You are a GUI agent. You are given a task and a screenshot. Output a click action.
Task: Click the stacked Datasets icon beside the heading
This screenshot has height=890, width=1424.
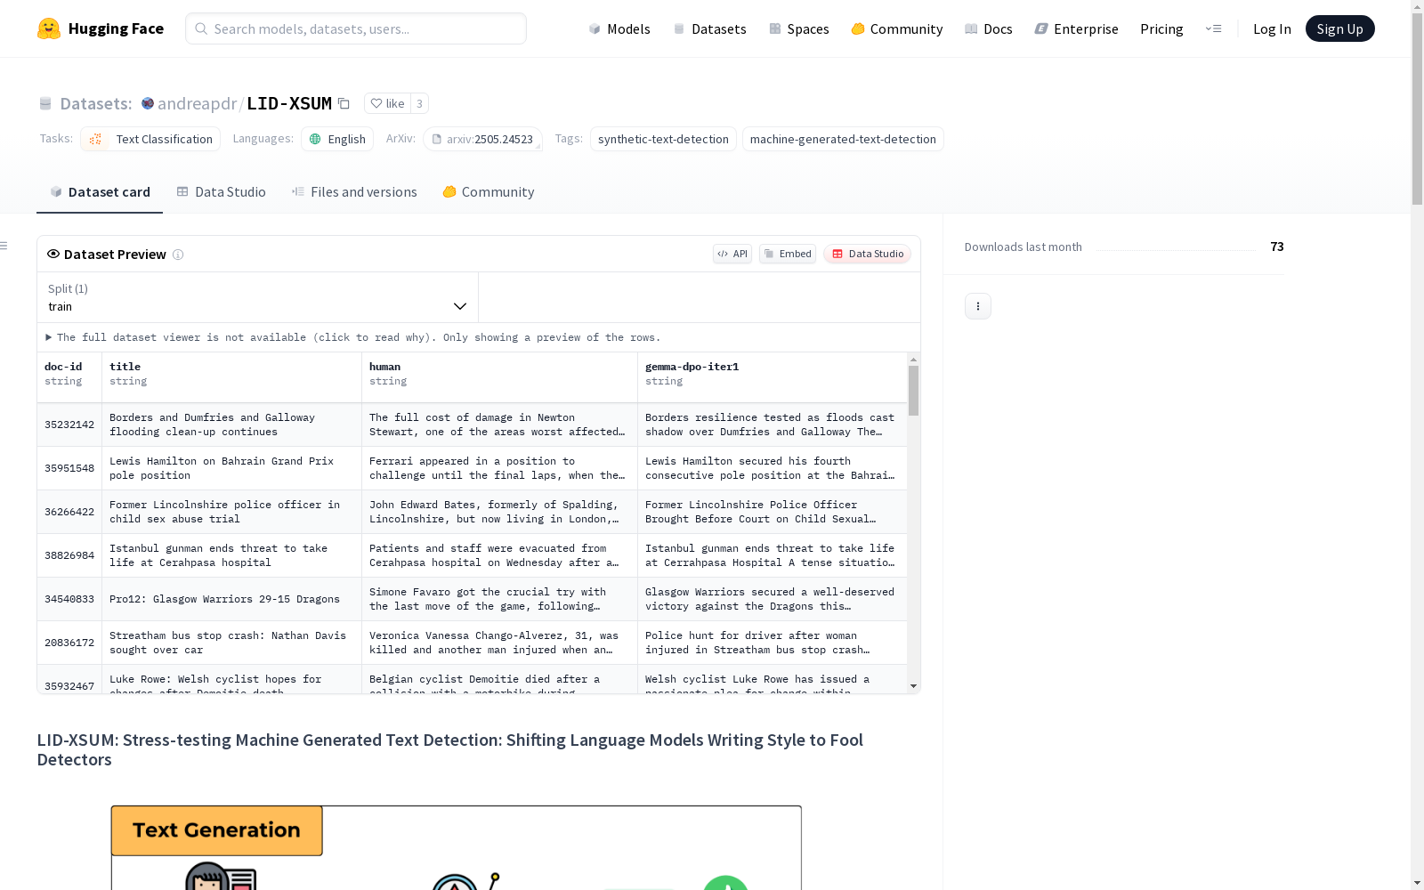pos(45,103)
